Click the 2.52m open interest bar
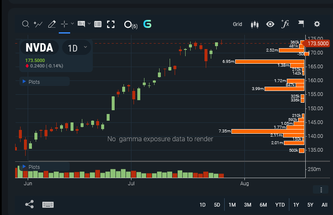This screenshot has height=215, width=333. click(x=291, y=50)
